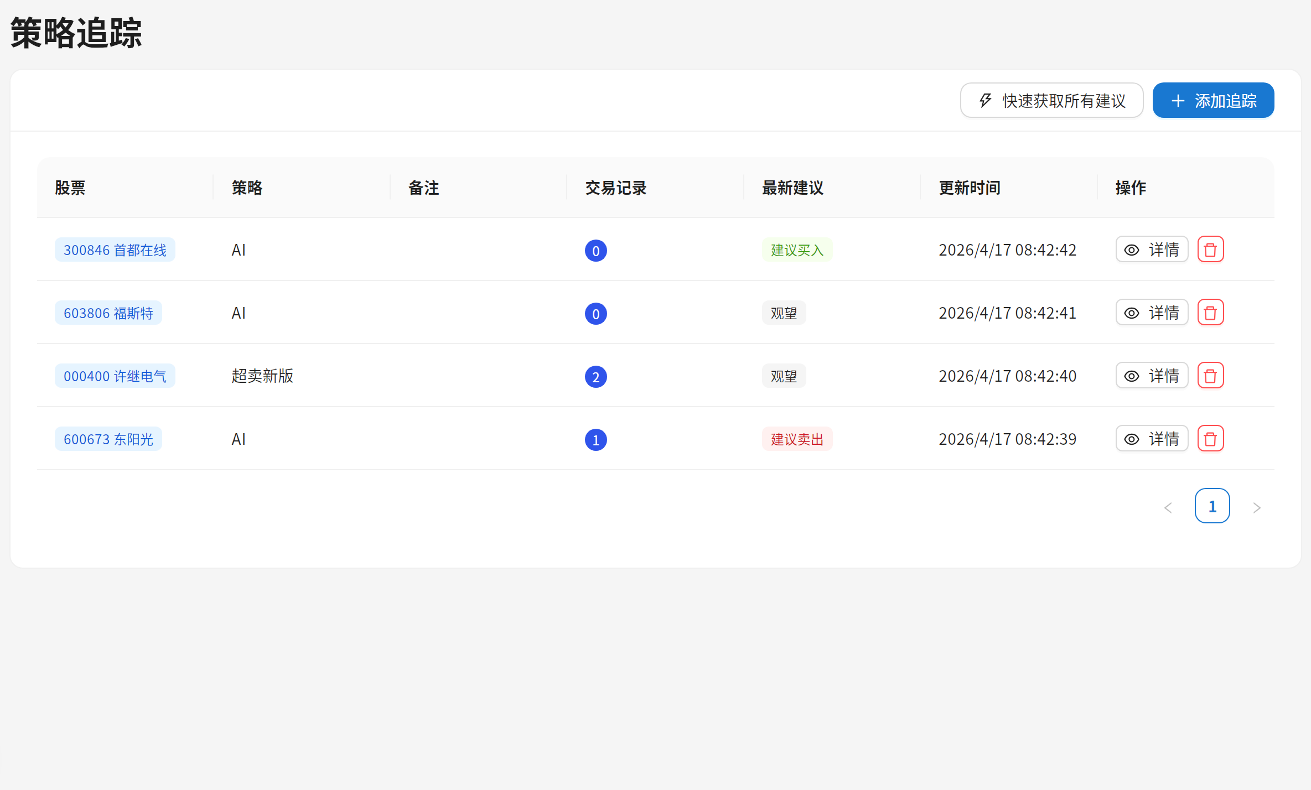Click 快速获取所有建议 lightning button
The width and height of the screenshot is (1311, 790).
(1051, 101)
